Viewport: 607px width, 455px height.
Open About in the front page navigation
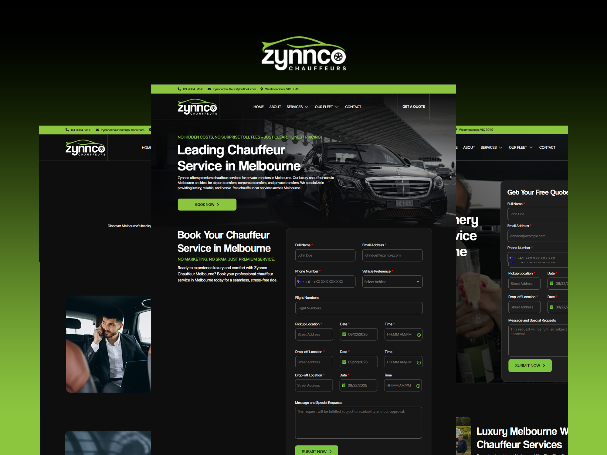pyautogui.click(x=275, y=107)
